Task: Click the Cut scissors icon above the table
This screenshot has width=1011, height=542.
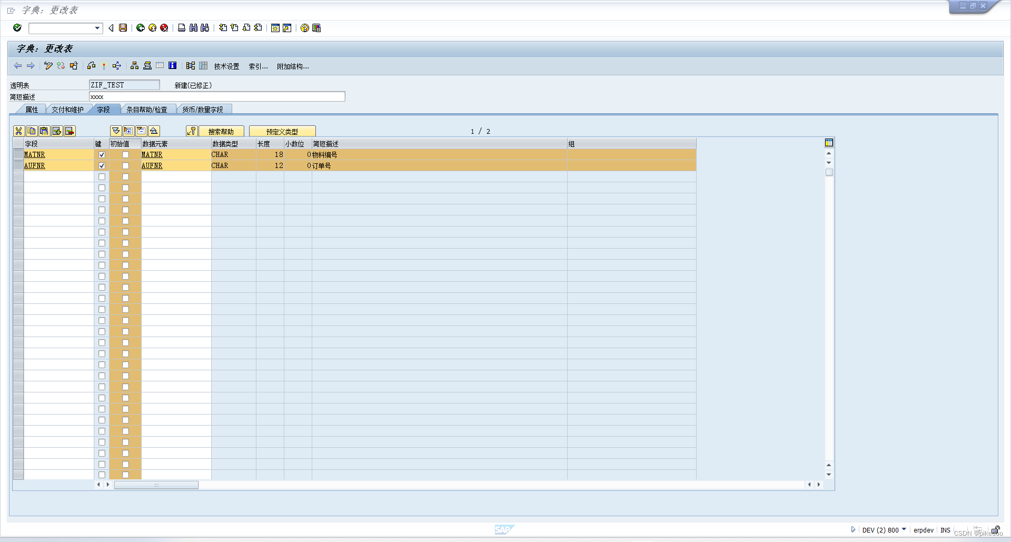Action: tap(19, 131)
